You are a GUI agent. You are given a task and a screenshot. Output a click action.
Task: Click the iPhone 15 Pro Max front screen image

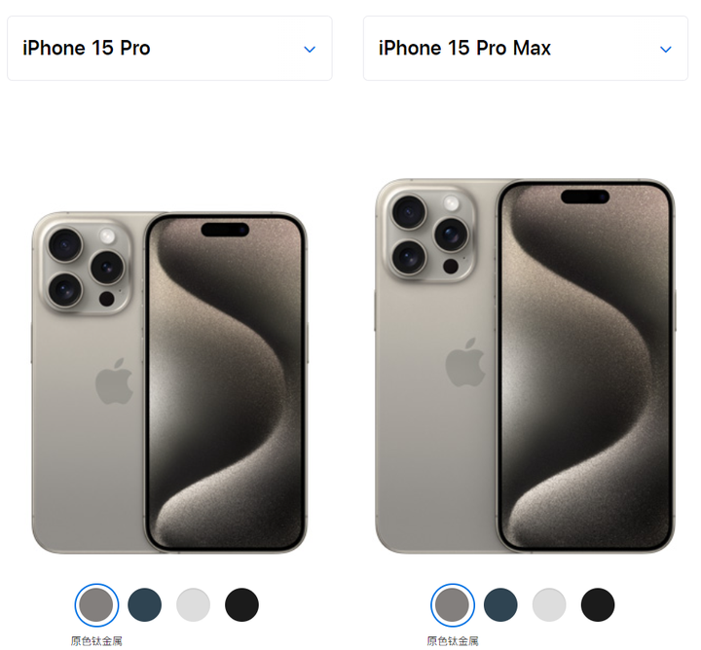tap(586, 366)
